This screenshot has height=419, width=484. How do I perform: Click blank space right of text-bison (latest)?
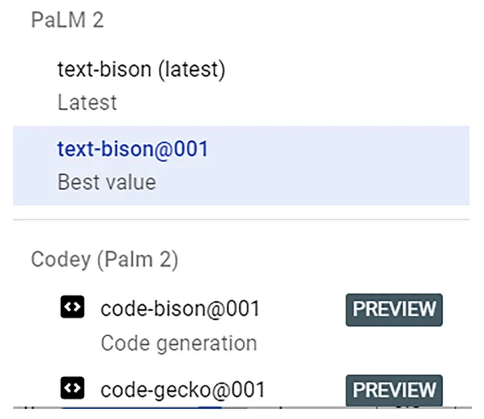click(347, 69)
